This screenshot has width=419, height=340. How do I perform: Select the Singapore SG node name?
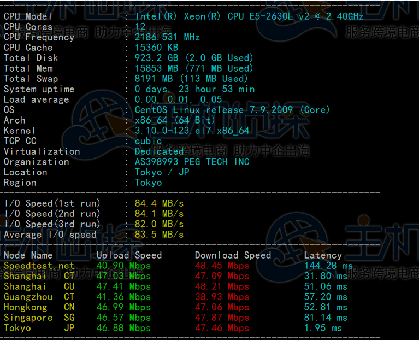pyautogui.click(x=39, y=318)
